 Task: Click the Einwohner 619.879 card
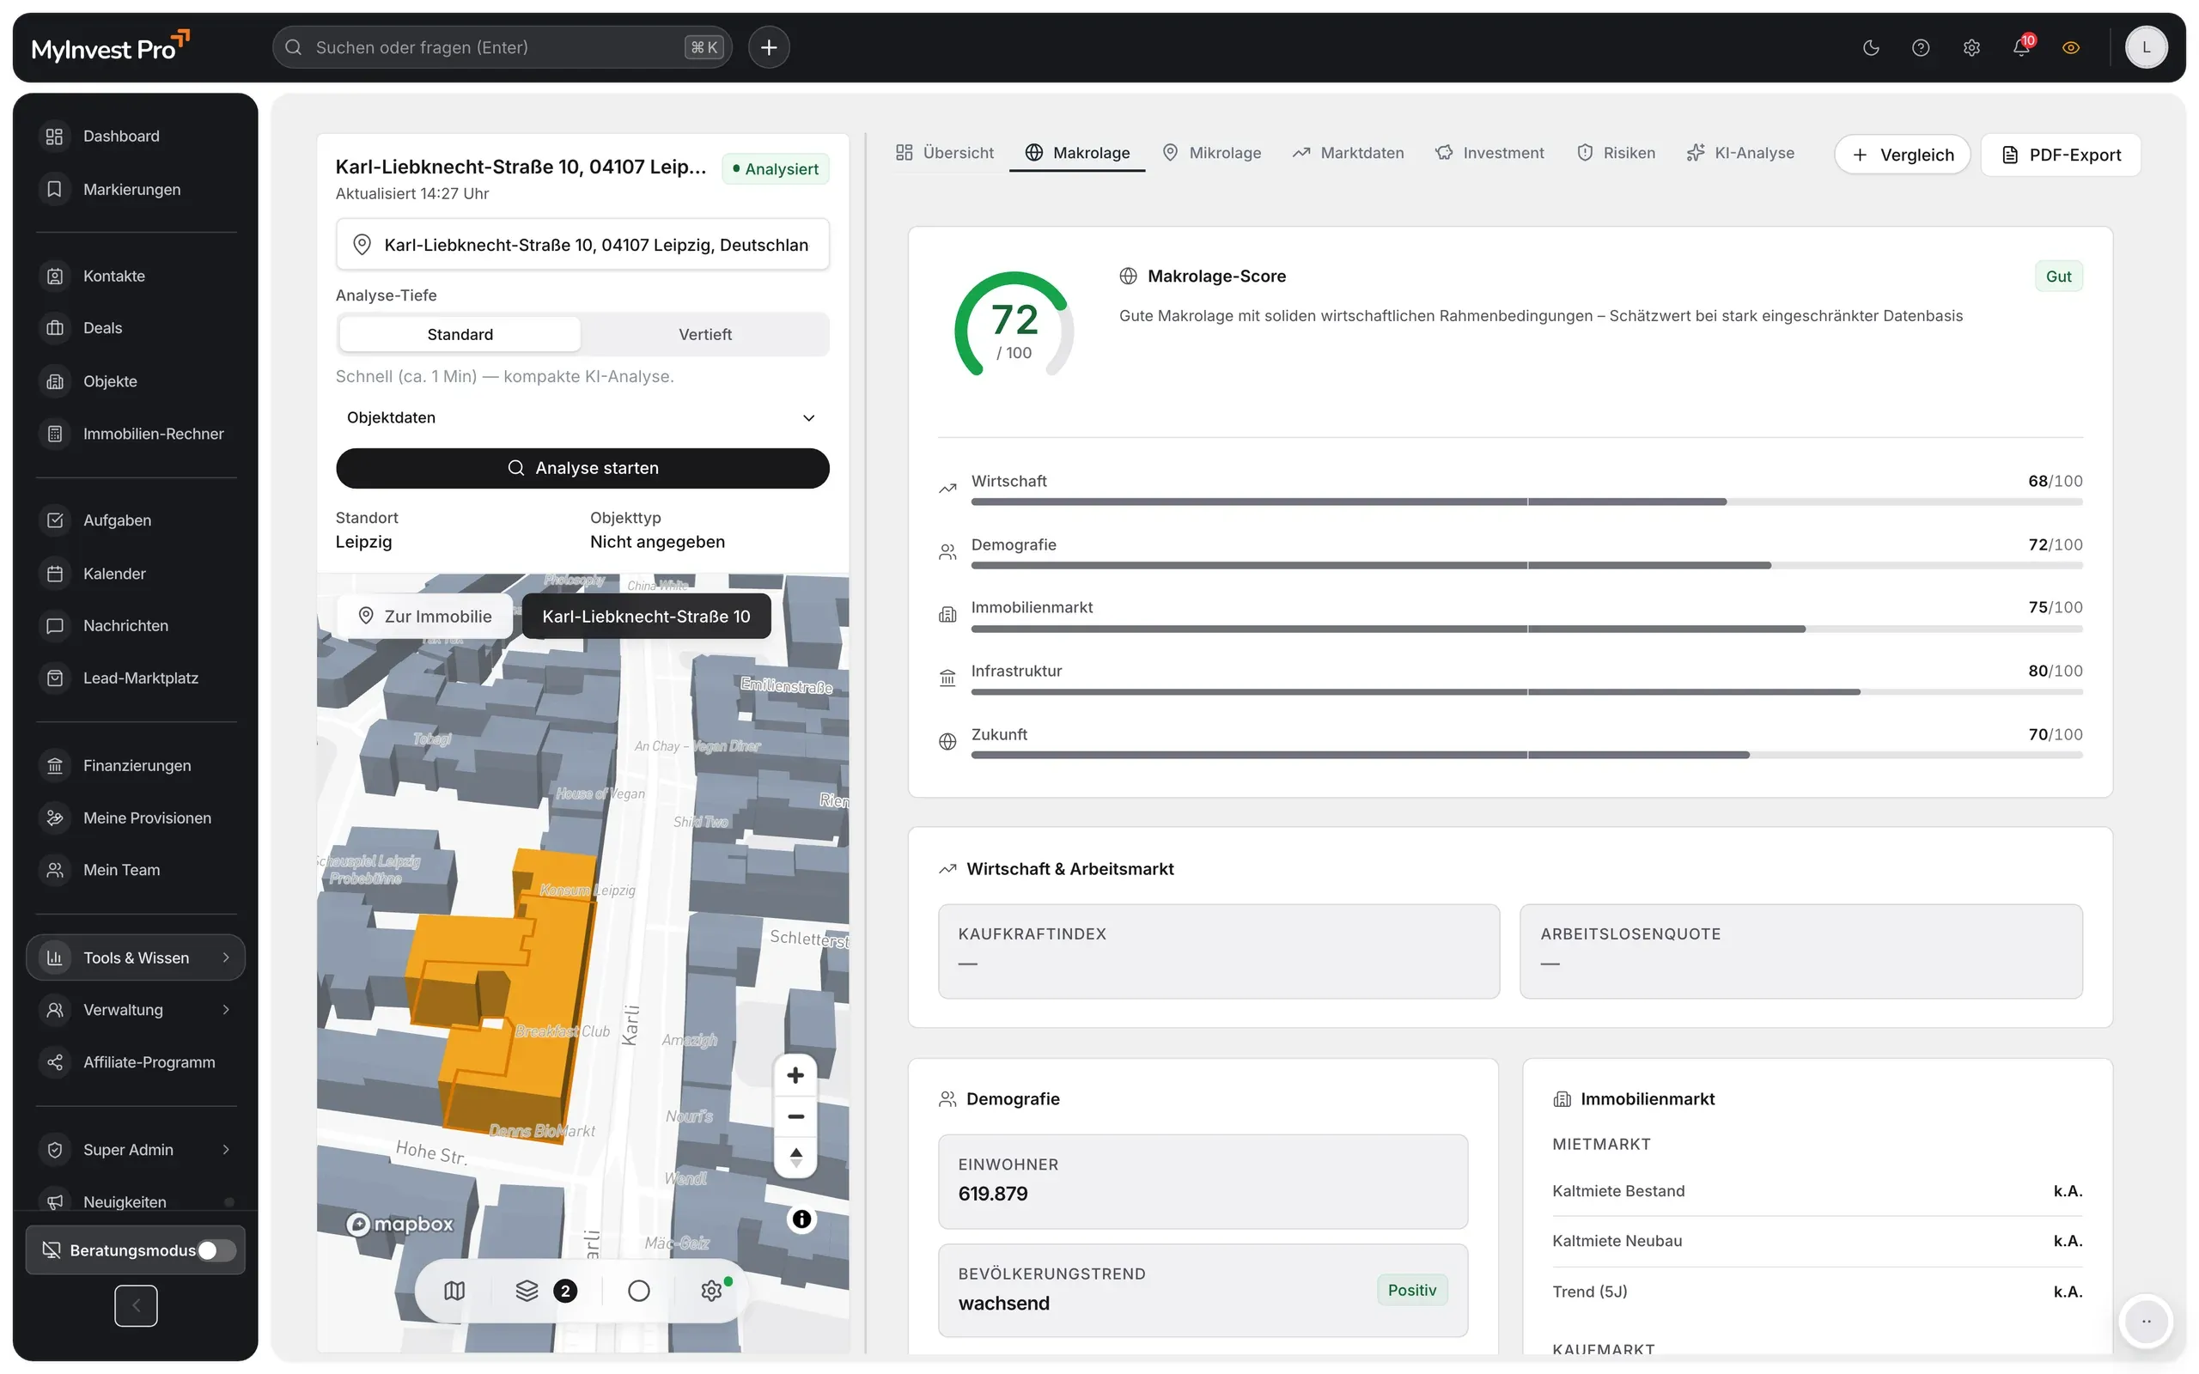tap(1203, 1182)
